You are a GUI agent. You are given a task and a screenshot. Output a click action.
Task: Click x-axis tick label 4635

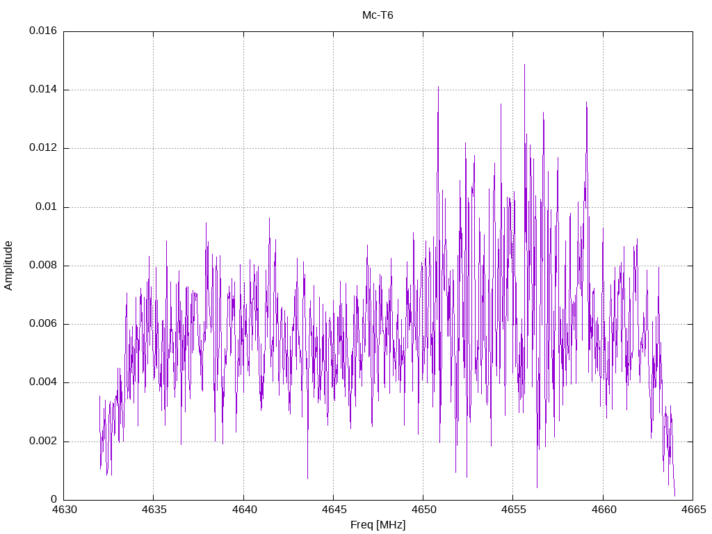coord(154,510)
